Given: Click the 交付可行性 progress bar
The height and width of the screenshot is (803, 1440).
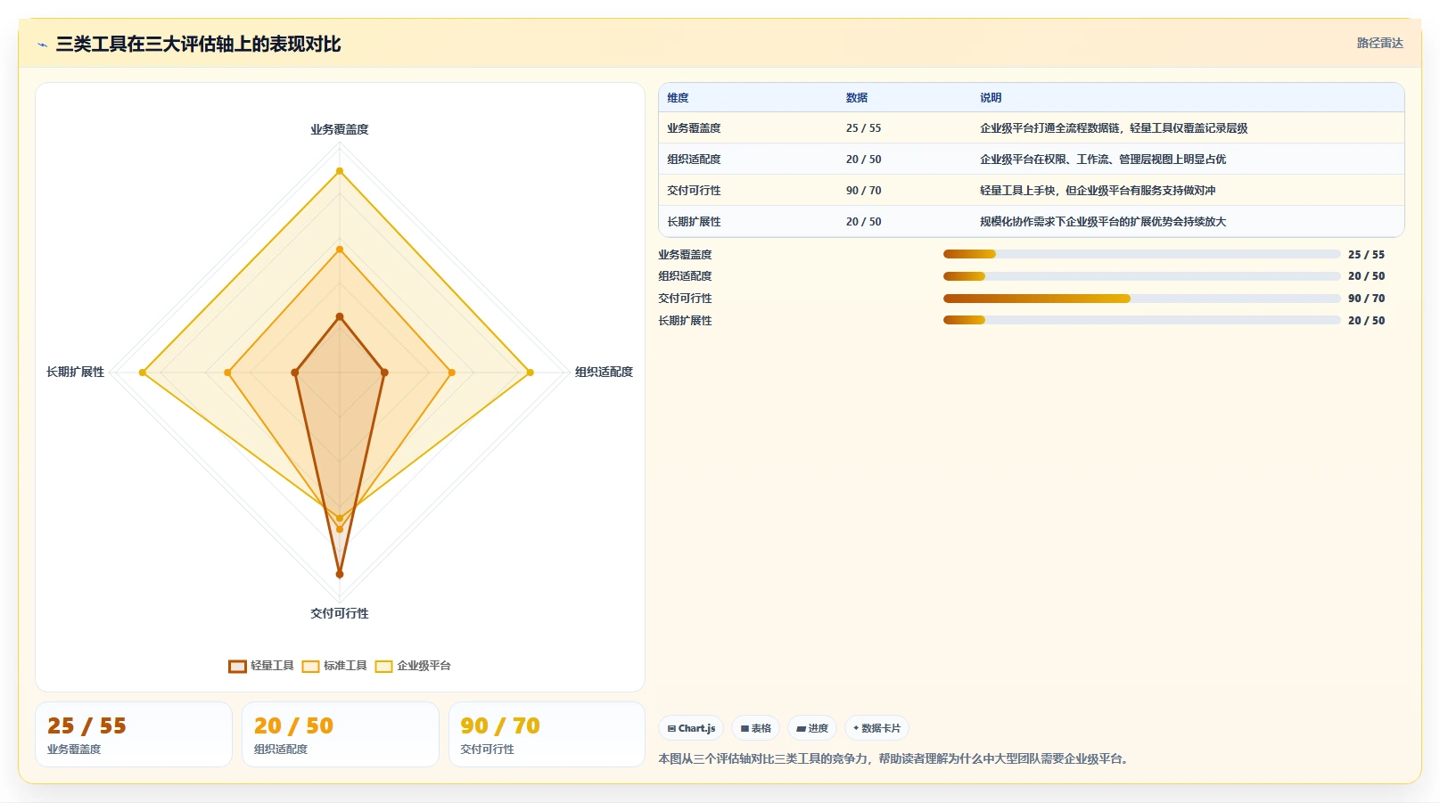Looking at the screenshot, I should click(1141, 299).
